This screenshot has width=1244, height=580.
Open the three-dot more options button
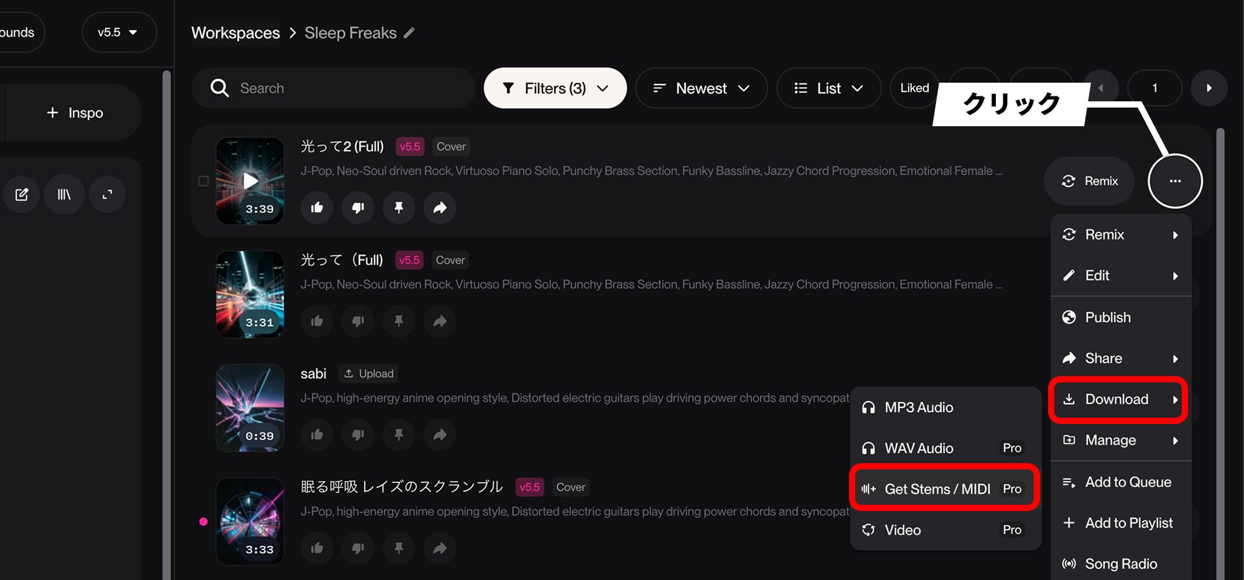pos(1175,181)
